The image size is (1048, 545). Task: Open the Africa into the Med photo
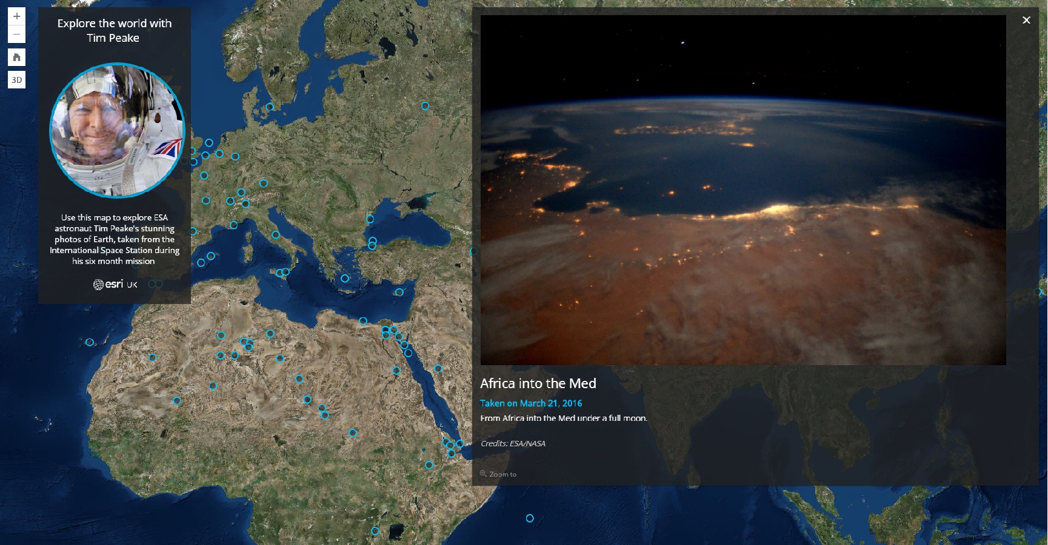[x=743, y=190]
